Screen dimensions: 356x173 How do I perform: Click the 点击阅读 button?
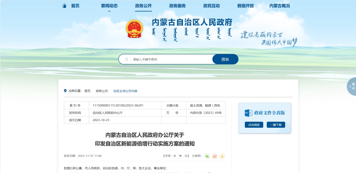point(254,125)
